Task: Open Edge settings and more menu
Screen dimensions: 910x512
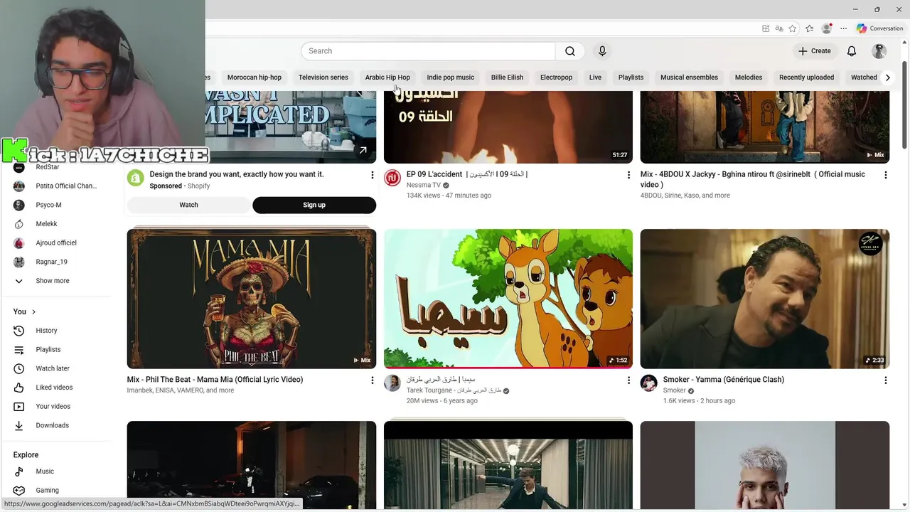Action: [x=844, y=28]
